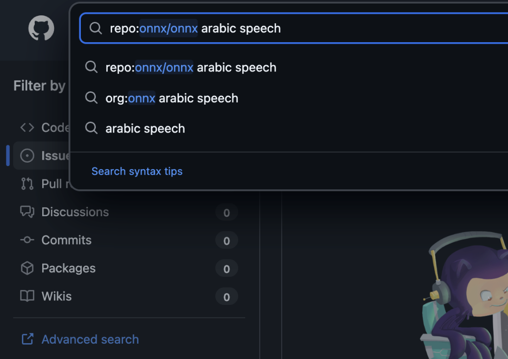Filter results by Commits
The image size is (508, 359).
pyautogui.click(x=66, y=240)
